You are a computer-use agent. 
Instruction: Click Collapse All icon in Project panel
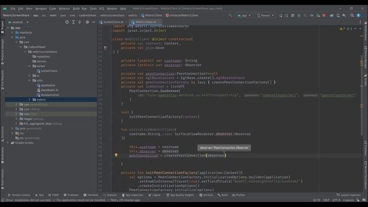click(x=80, y=22)
